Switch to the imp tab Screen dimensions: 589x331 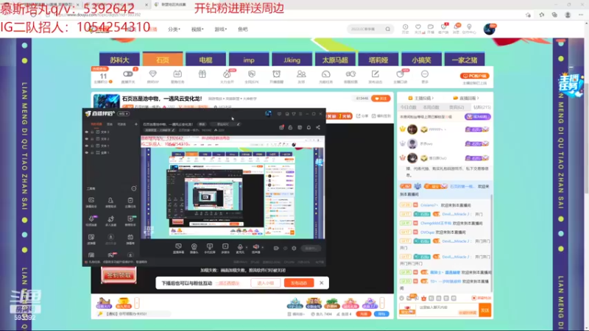(249, 60)
